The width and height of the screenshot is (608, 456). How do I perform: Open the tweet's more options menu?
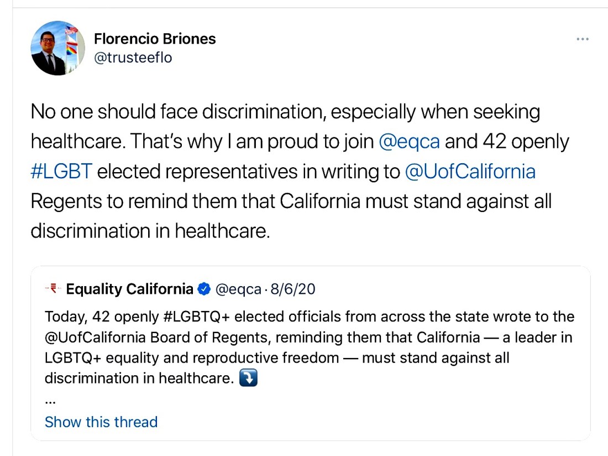[582, 39]
